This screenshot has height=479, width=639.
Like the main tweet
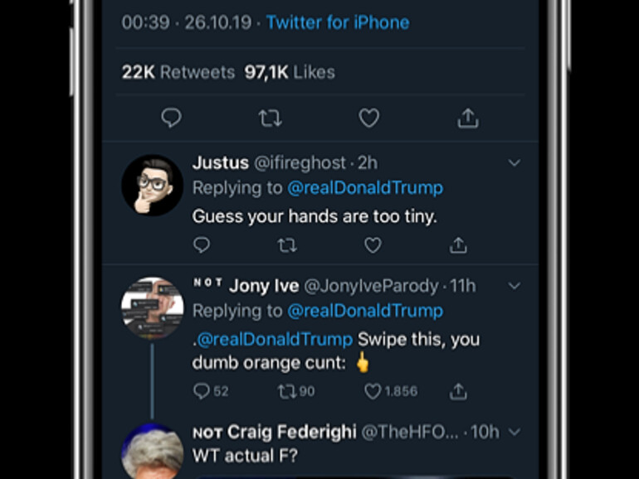368,119
